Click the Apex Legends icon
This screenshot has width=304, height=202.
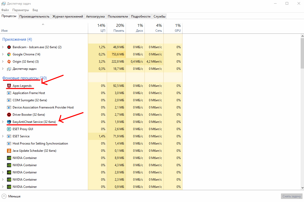9,86
